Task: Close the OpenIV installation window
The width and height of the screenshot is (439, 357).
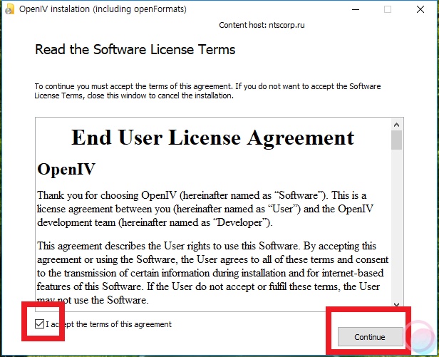Action: pyautogui.click(x=420, y=9)
